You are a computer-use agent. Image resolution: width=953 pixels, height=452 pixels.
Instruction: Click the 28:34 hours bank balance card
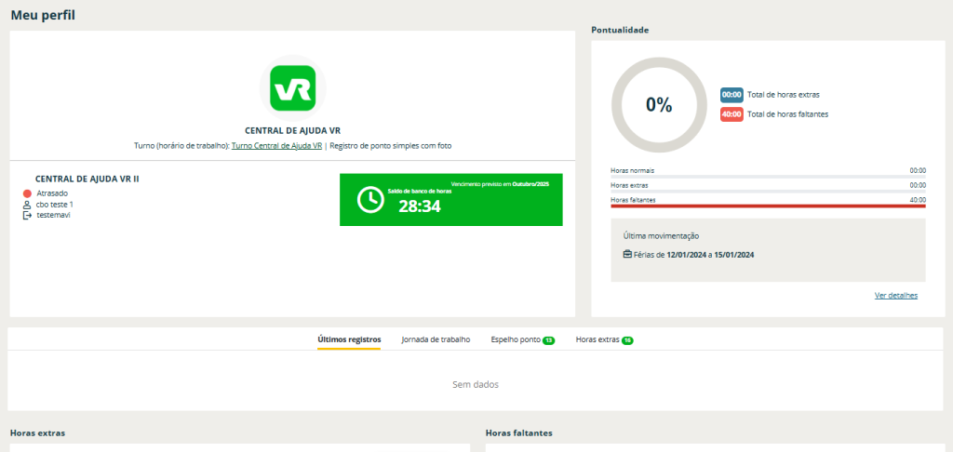click(451, 200)
